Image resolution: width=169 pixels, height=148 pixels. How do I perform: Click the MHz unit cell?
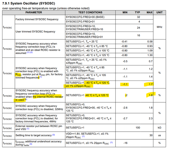coord(159,27)
